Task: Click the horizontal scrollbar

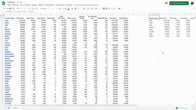Action: coord(71,105)
